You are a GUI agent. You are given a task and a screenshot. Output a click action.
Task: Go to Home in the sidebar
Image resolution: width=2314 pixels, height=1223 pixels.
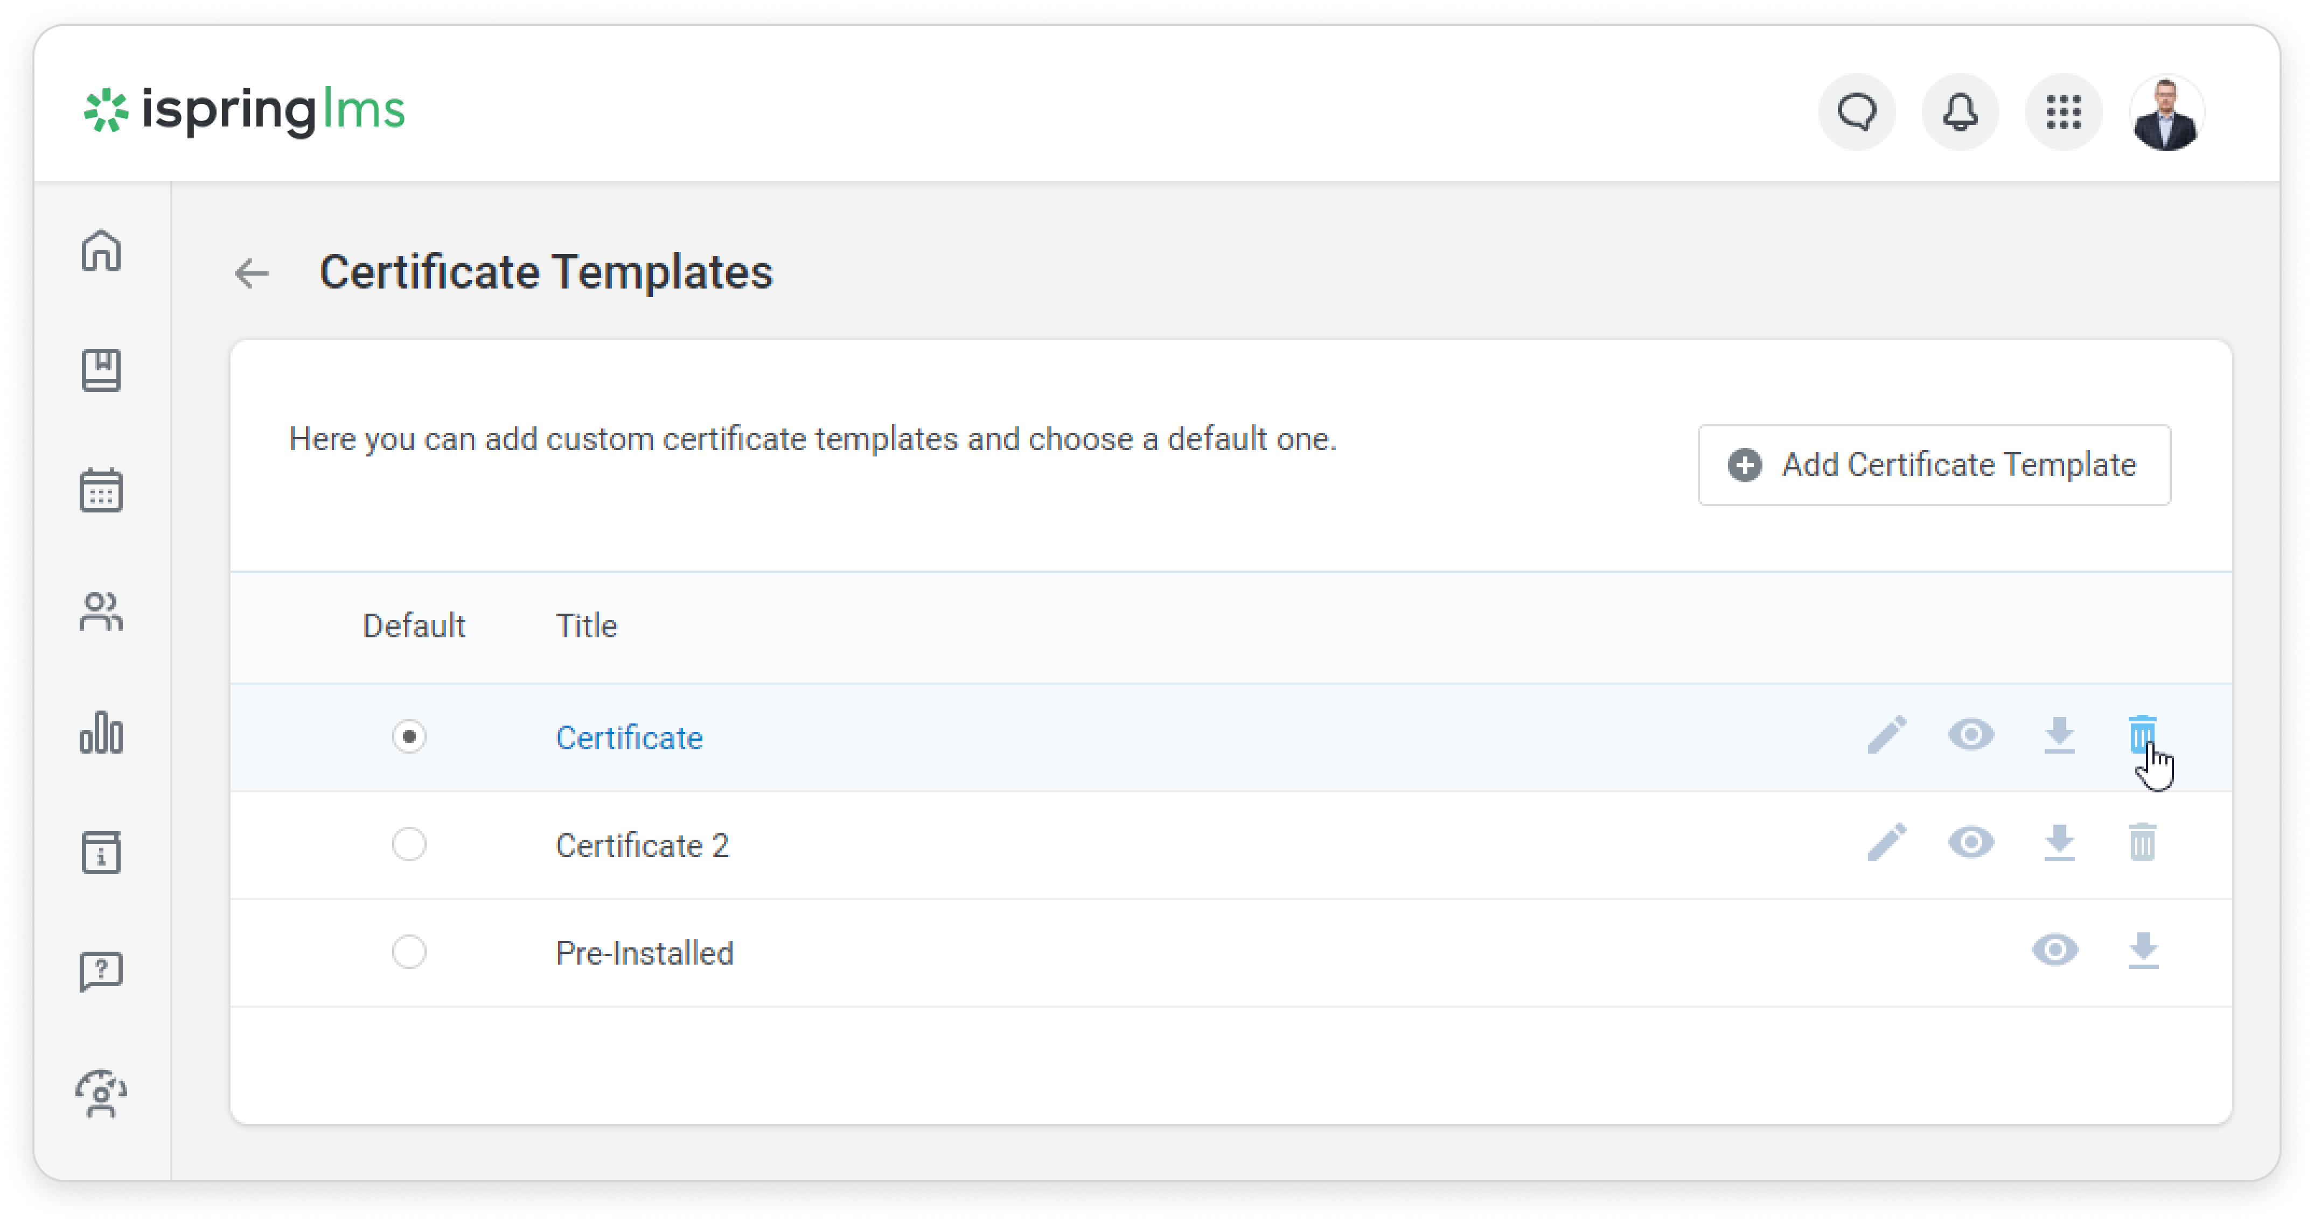[101, 250]
